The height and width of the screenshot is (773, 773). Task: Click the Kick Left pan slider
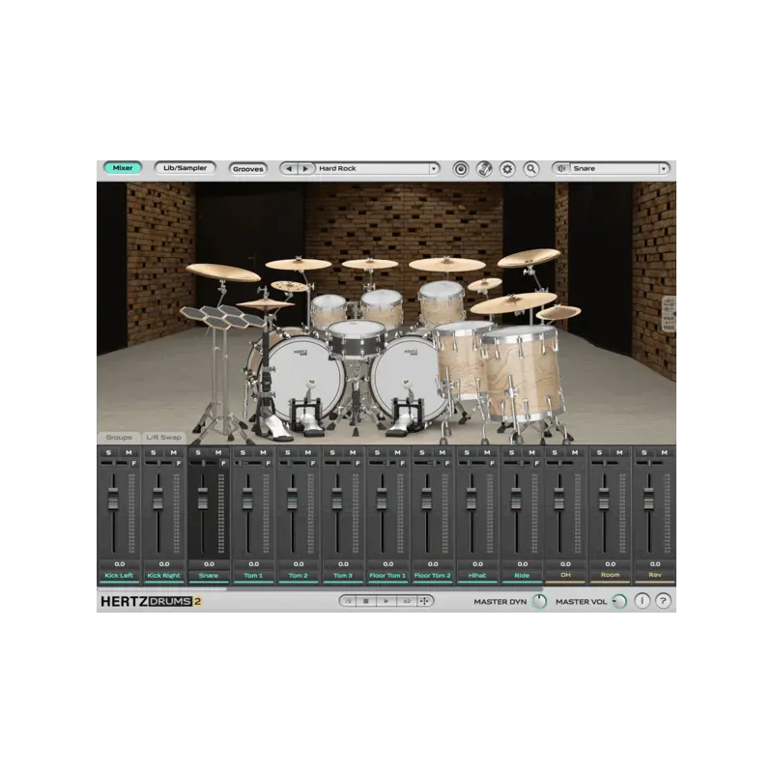[114, 464]
